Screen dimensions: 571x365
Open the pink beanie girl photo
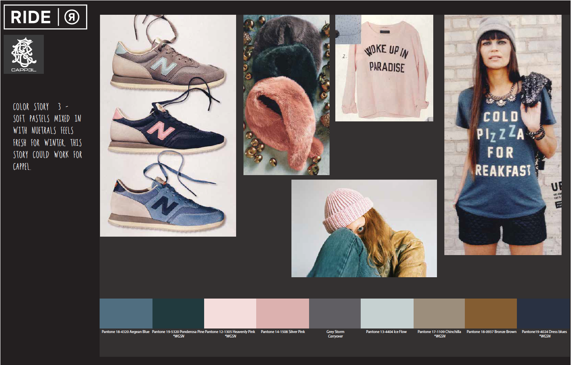pyautogui.click(x=364, y=228)
